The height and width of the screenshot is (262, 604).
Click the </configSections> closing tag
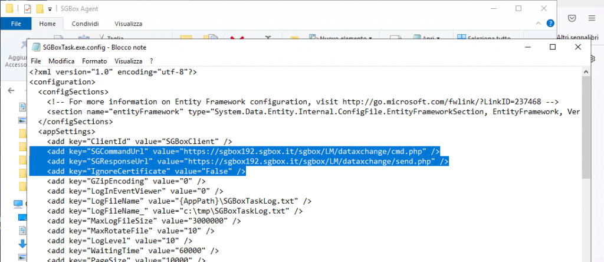click(x=75, y=122)
